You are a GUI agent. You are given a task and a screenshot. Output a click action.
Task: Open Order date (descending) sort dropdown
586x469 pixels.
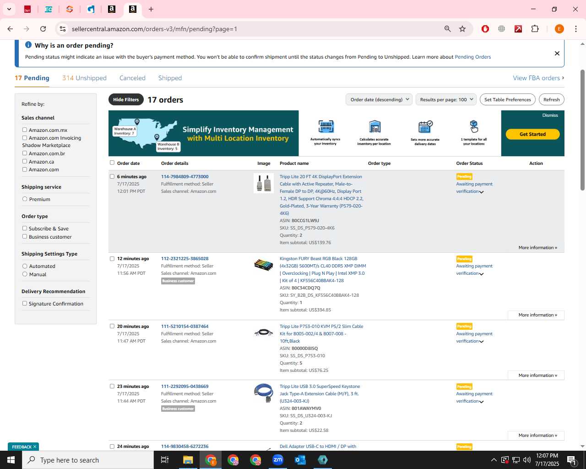pyautogui.click(x=379, y=99)
